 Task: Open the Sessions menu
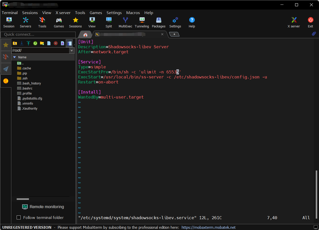point(30,13)
